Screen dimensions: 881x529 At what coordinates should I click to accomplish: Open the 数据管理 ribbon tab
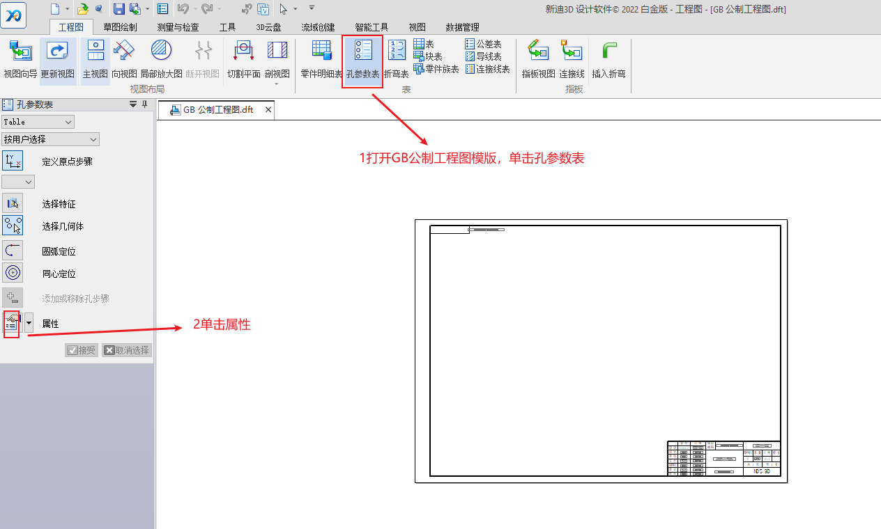(x=462, y=27)
